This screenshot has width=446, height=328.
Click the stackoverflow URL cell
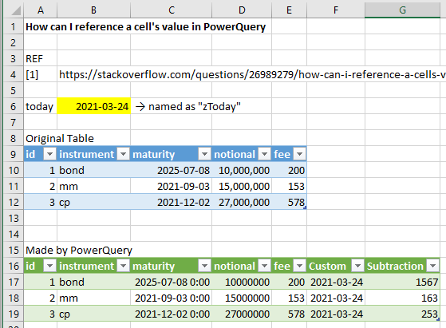252,74
